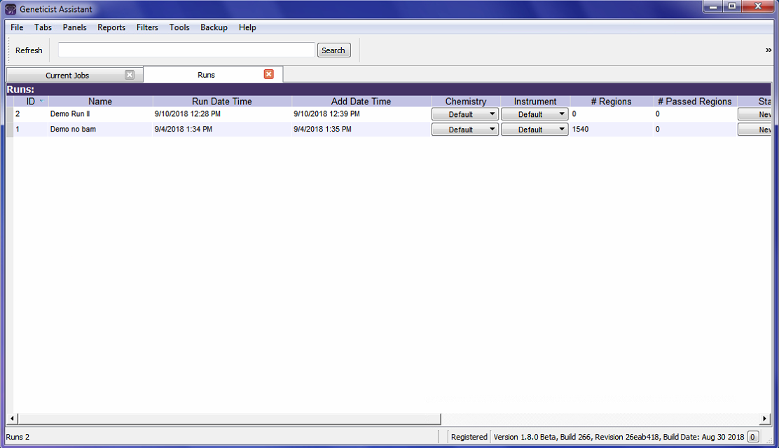Open the Reports menu
The height and width of the screenshot is (448, 779).
click(111, 27)
